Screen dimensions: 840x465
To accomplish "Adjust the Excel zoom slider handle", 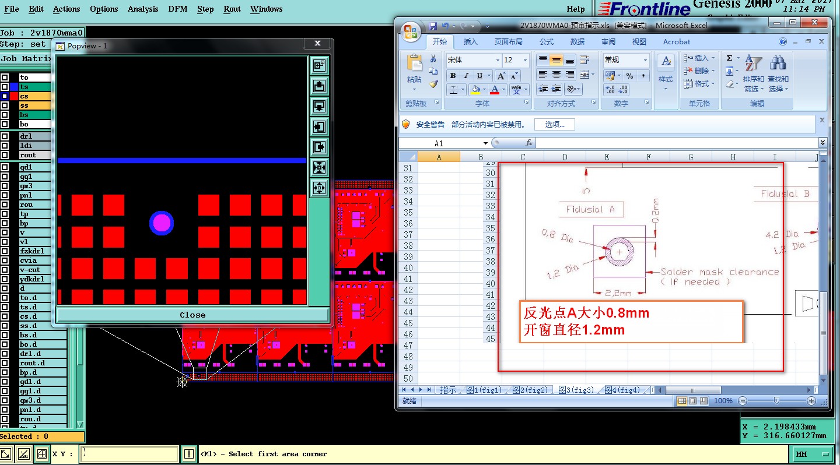I will (x=776, y=401).
